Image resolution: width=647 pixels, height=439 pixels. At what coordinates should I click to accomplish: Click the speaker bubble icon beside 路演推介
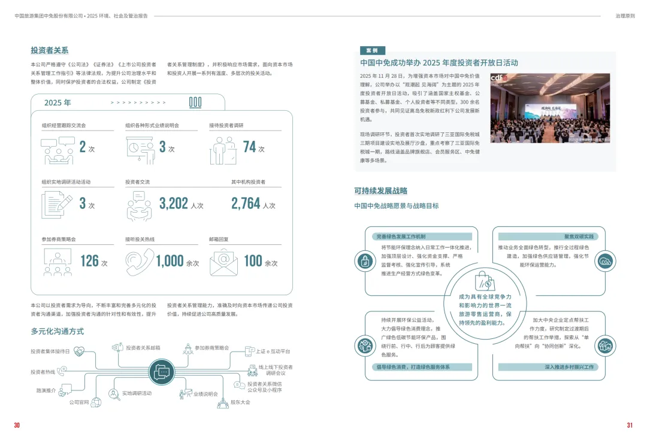(65, 390)
